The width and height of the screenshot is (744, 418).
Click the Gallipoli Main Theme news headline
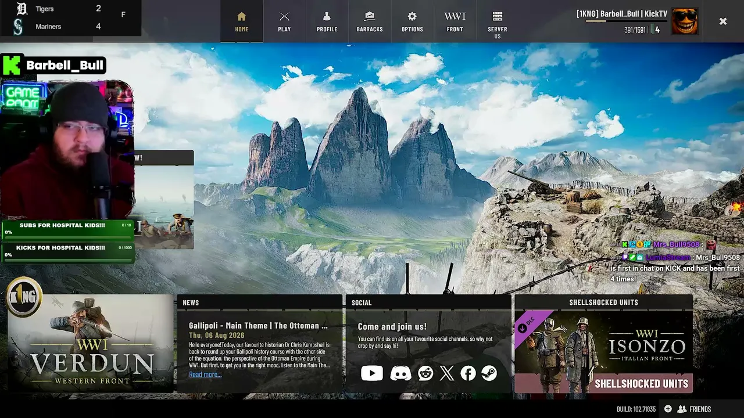(258, 326)
